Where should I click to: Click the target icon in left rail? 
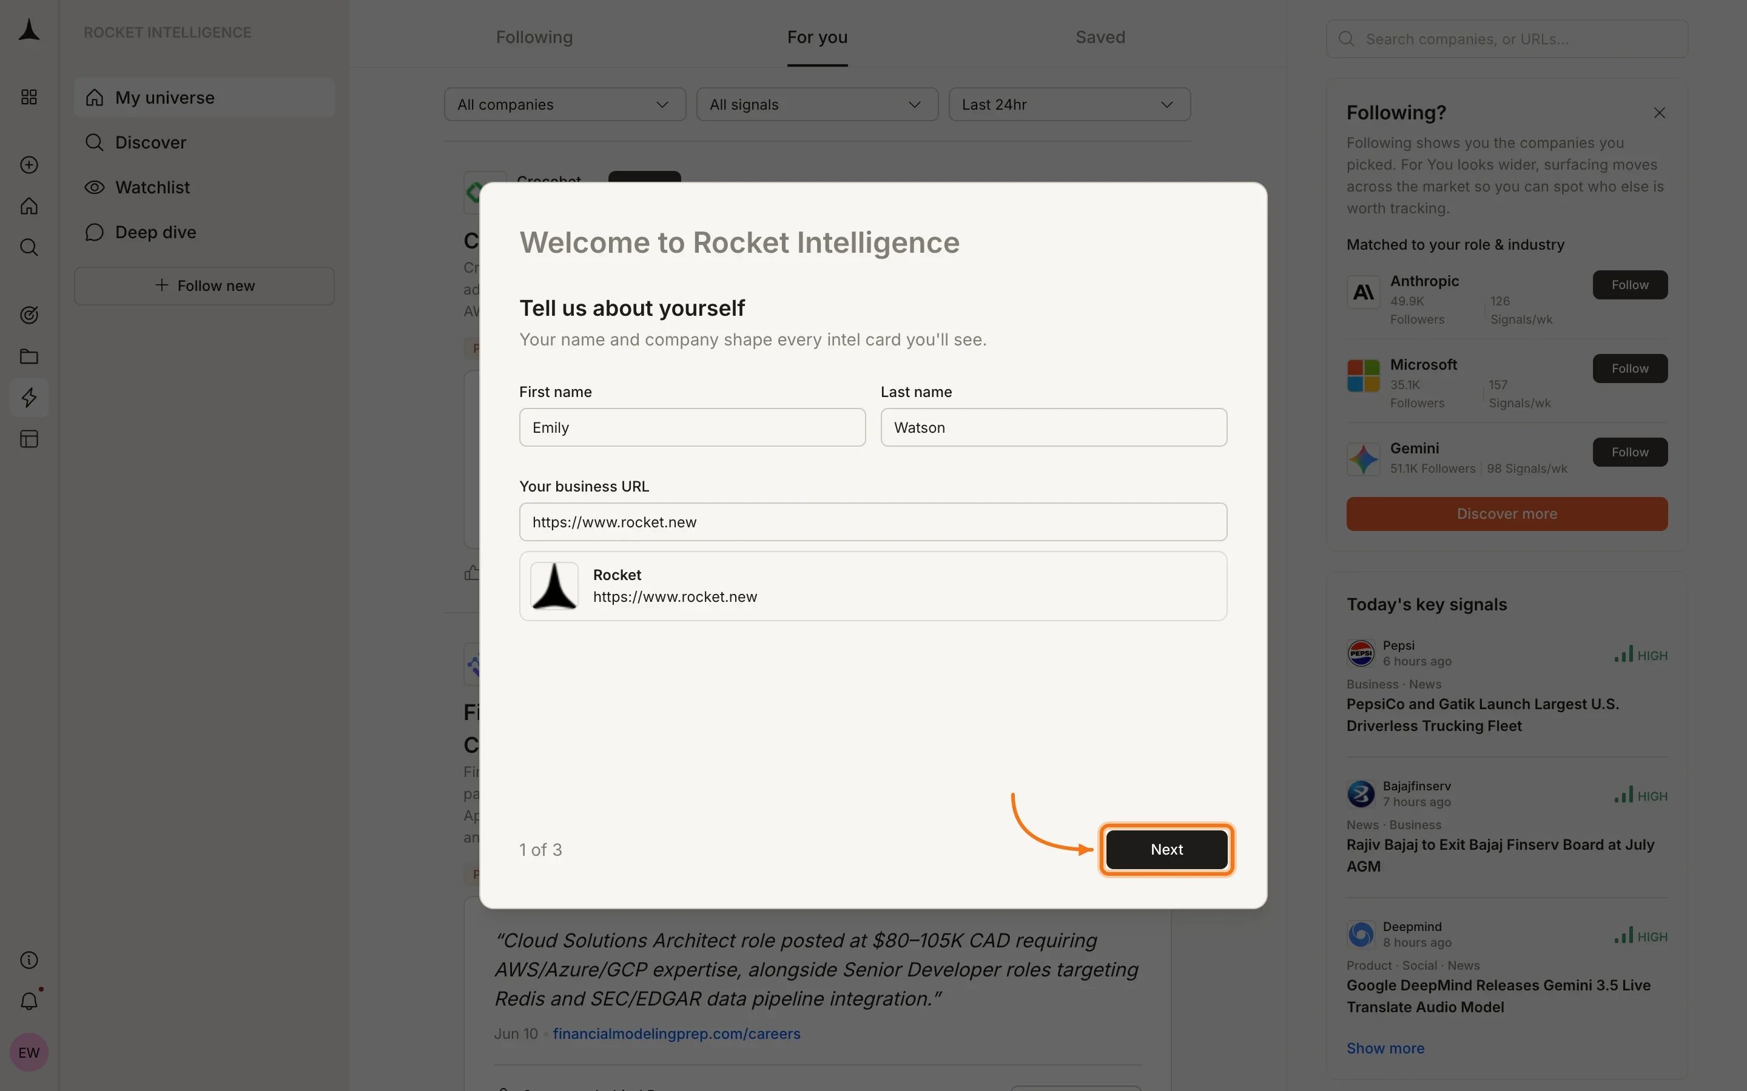pyautogui.click(x=29, y=315)
